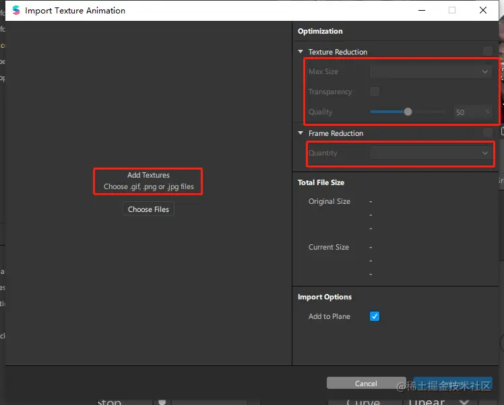Toggle the Transparency checkbox
504x405 pixels.
tap(375, 91)
